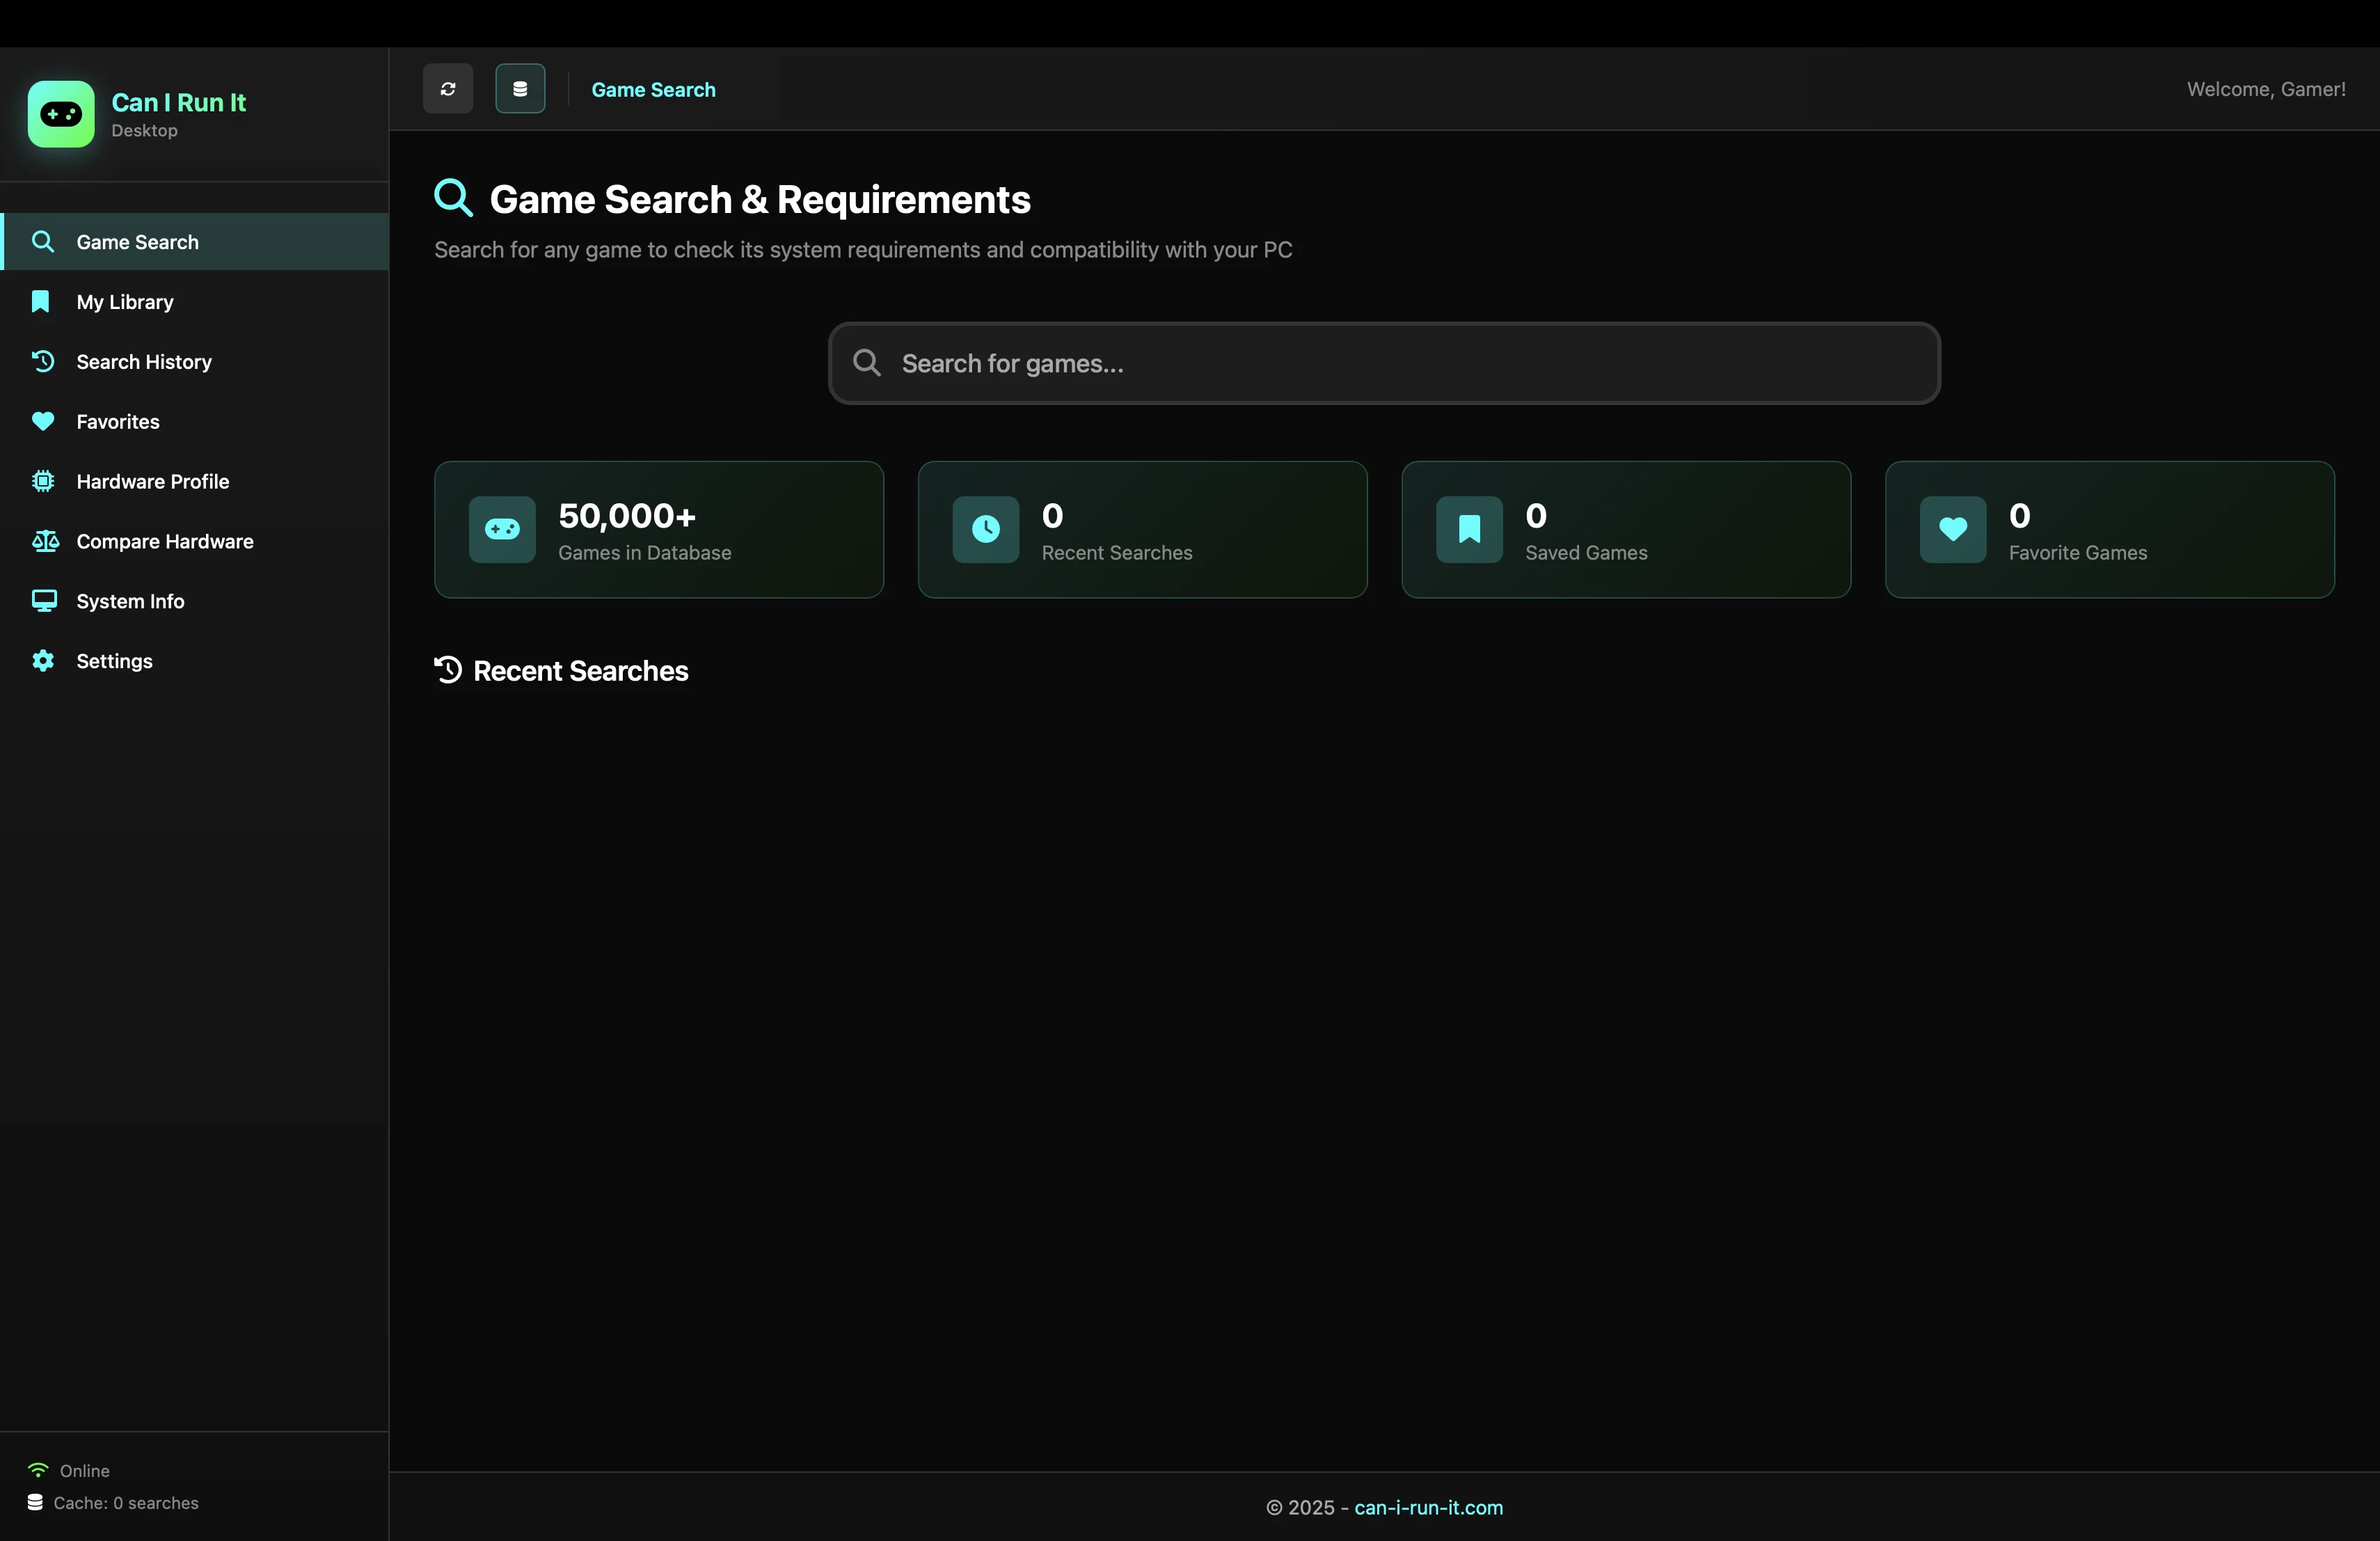Click the Settings gear icon

[43, 661]
